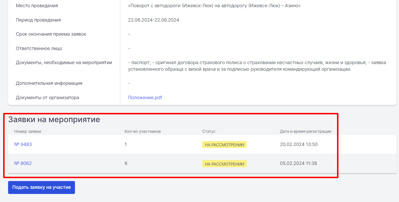
Task: Select the registration date 05.02.2024 11:38
Action: pos(298,163)
